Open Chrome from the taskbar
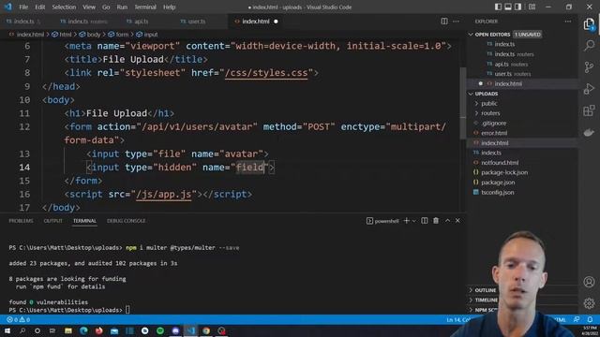 pos(206,330)
